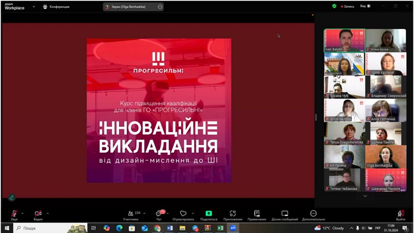Image resolution: width=414 pixels, height=233 pixels.
Task: Open Отреагировать reactions heart icon
Action: click(x=183, y=215)
